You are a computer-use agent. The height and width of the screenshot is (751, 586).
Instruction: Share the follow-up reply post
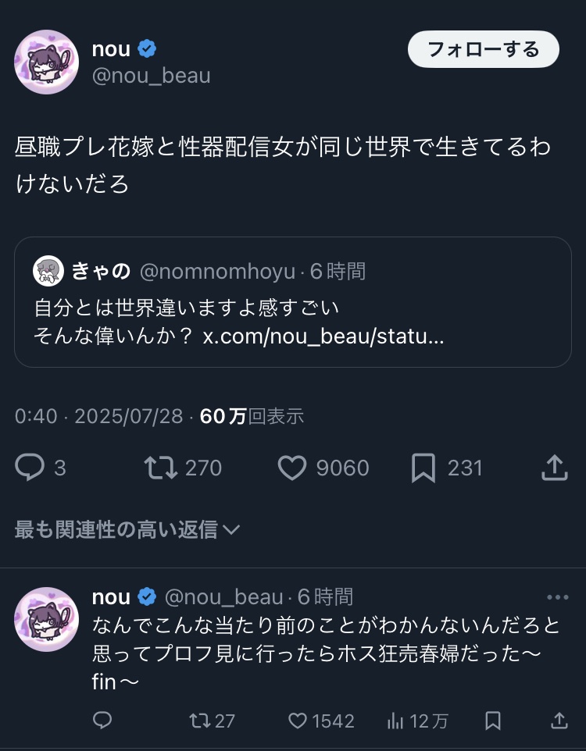click(x=559, y=721)
